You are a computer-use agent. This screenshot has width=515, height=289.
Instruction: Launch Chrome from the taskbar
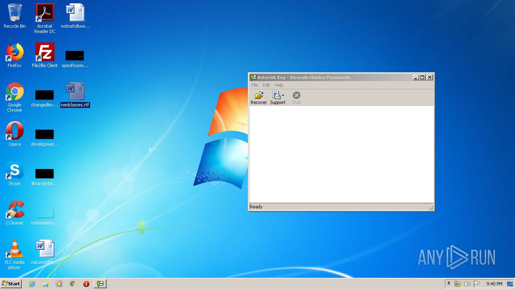click(x=73, y=284)
